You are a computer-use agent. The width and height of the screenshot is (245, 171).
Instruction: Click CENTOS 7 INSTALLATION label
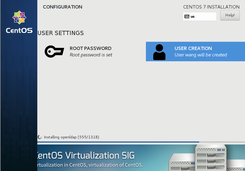tap(211, 7)
